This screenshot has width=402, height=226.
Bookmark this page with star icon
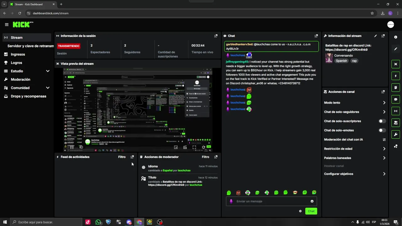(372, 13)
